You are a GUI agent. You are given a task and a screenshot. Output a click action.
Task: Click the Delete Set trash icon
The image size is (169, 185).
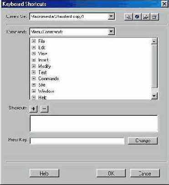[154, 17]
